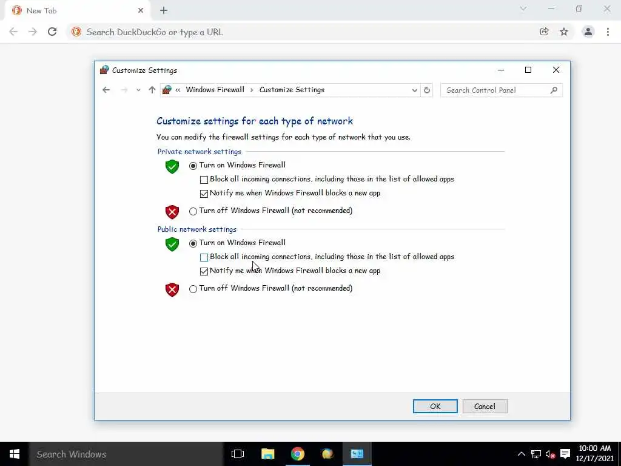
Task: Open a new browser tab
Action: point(164,11)
